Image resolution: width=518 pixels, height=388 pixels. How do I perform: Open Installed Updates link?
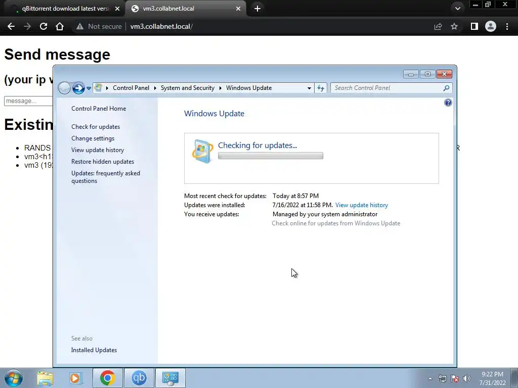[x=94, y=350]
